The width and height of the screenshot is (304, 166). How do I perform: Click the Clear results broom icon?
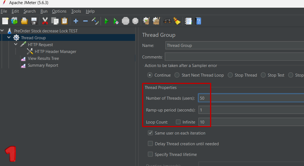click(146, 21)
